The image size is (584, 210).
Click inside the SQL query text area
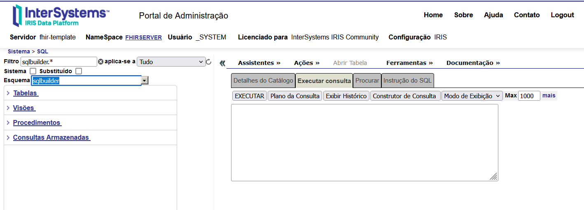point(364,142)
